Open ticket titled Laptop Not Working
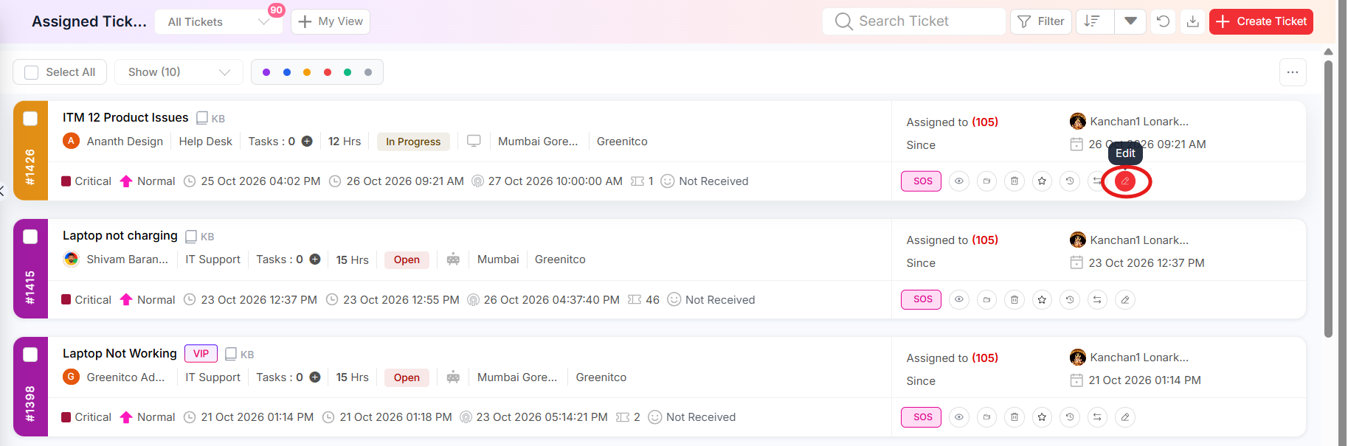 coord(120,354)
